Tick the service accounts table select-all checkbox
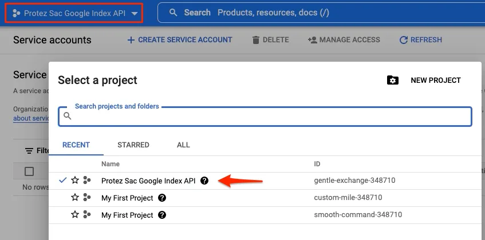The height and width of the screenshot is (240, 485). (29, 171)
